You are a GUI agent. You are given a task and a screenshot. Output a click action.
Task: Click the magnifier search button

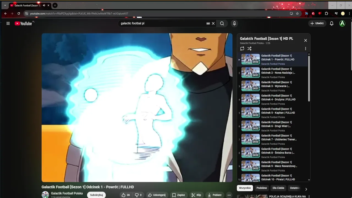(222, 23)
